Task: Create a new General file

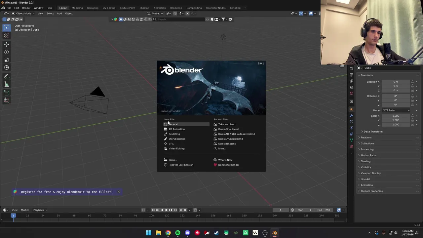Action: pyautogui.click(x=186, y=124)
